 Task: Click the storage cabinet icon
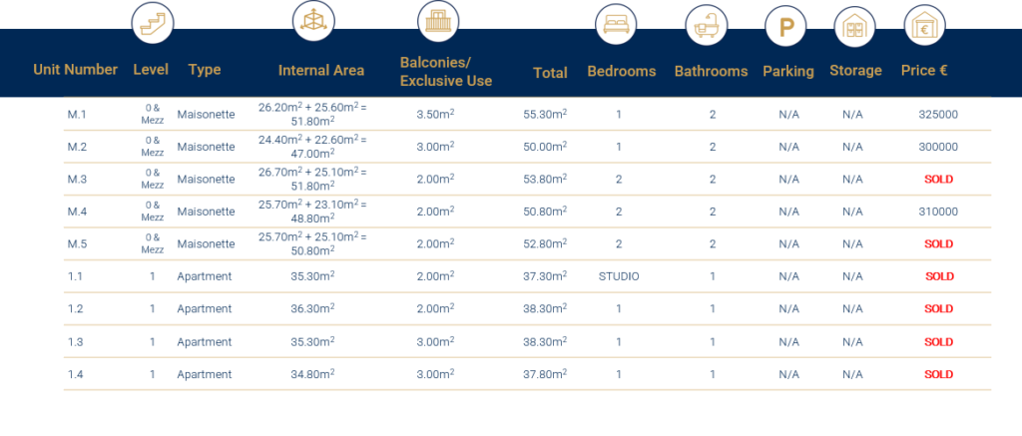click(855, 26)
